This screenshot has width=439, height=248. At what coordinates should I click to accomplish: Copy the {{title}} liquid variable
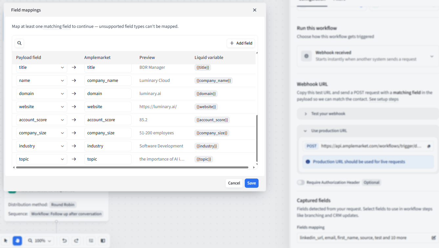pyautogui.click(x=202, y=67)
